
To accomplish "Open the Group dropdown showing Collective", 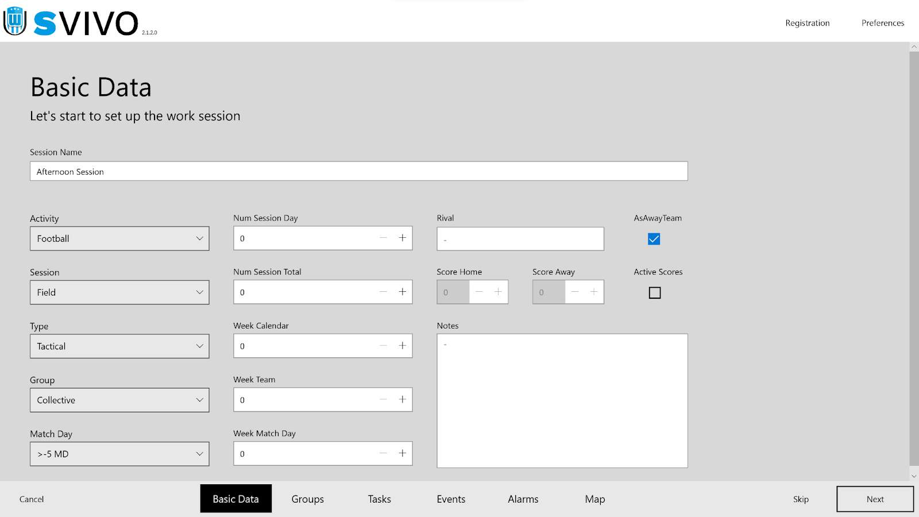I will coord(119,400).
